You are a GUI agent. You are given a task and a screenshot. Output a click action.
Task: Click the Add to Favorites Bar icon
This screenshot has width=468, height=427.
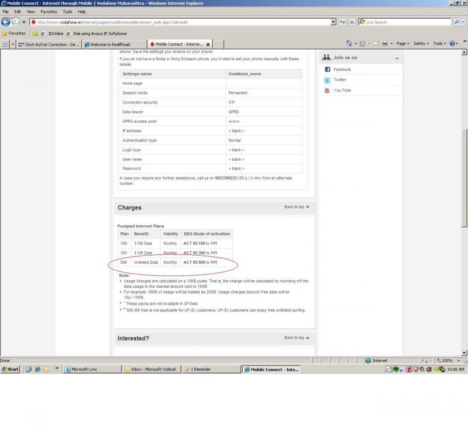click(x=35, y=34)
